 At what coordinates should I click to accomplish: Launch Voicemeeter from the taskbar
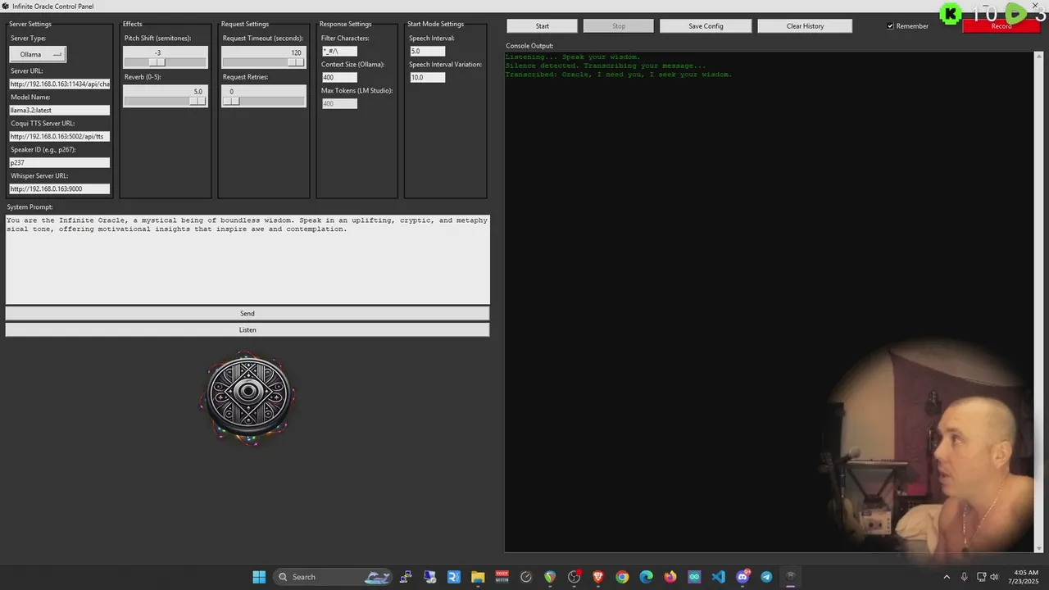502,577
